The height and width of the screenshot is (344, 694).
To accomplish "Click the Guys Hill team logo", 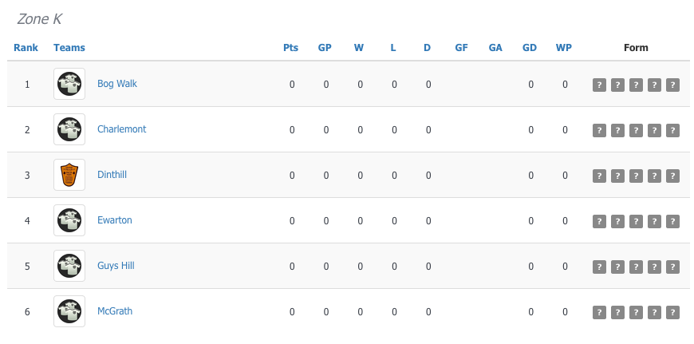I will (x=69, y=266).
